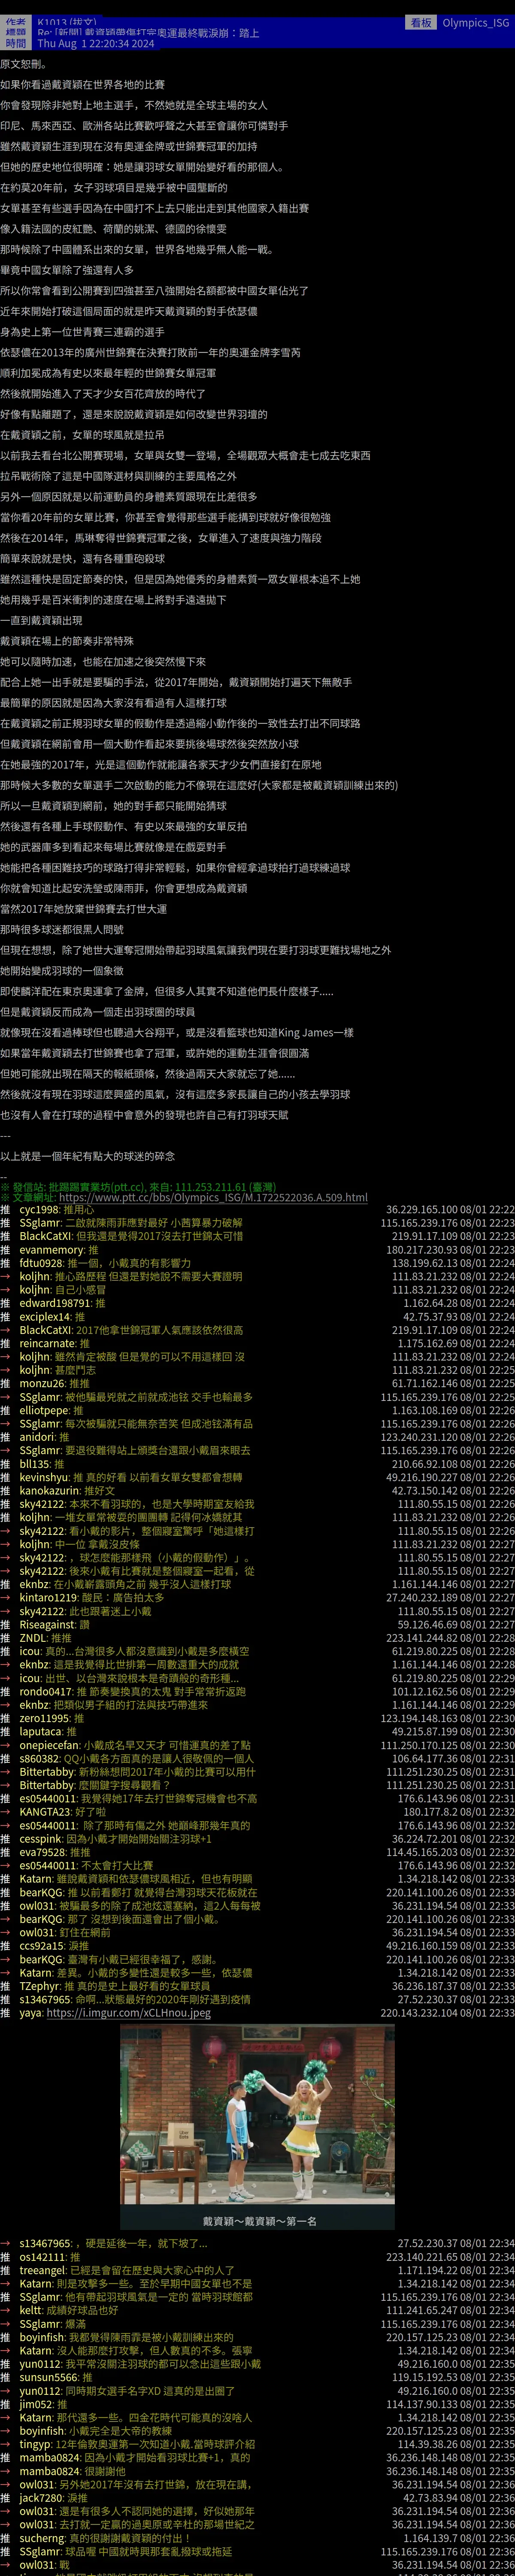Click the line mentioning King James

(177, 1032)
